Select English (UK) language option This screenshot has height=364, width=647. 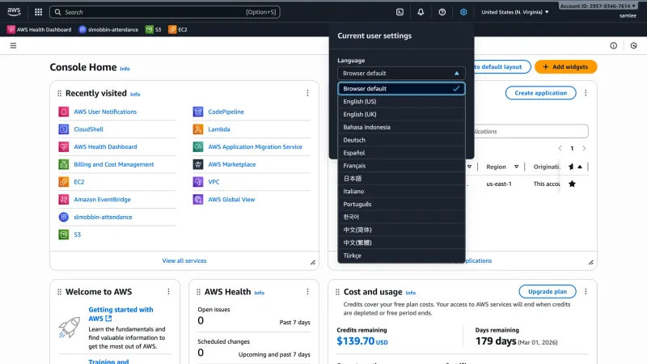point(401,114)
